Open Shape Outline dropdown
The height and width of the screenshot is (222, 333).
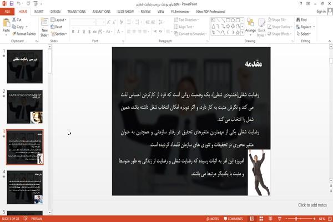coord(280,27)
